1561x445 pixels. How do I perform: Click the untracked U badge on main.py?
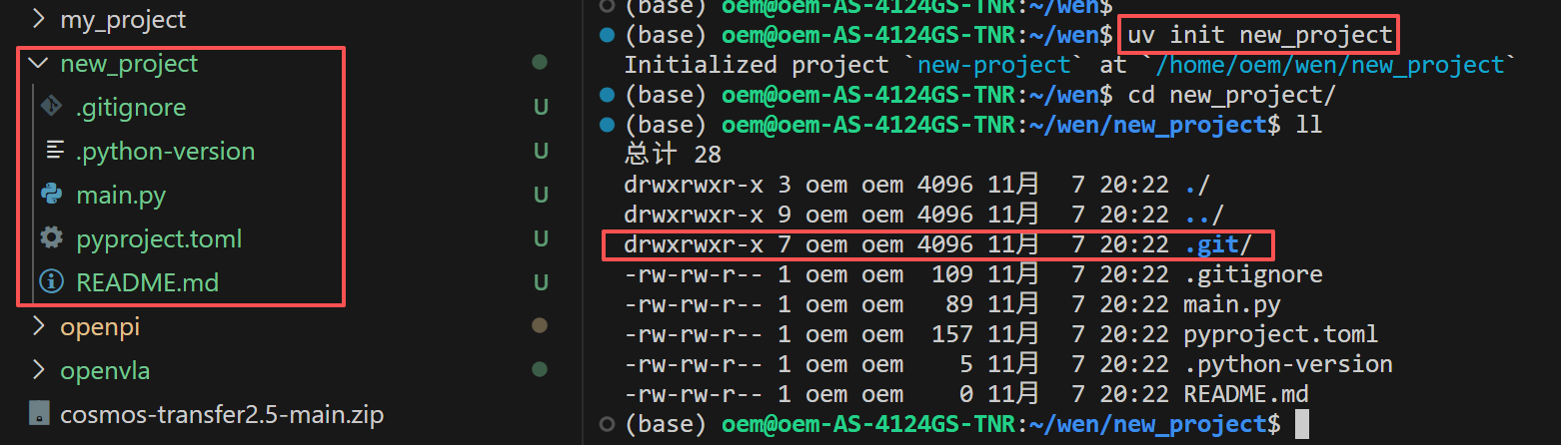pos(541,195)
